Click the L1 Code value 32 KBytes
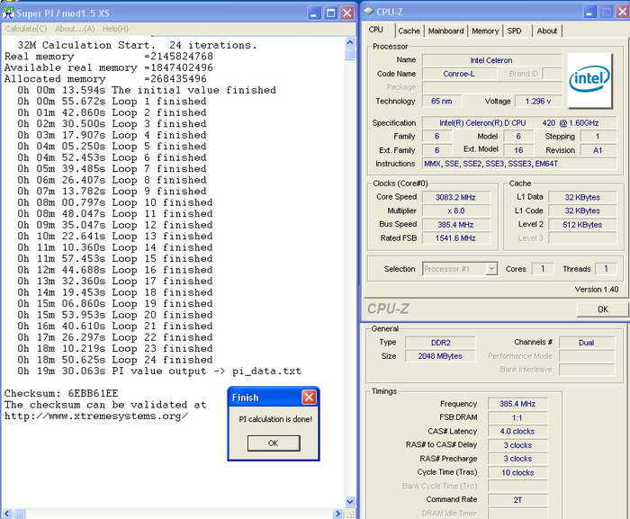 582,210
